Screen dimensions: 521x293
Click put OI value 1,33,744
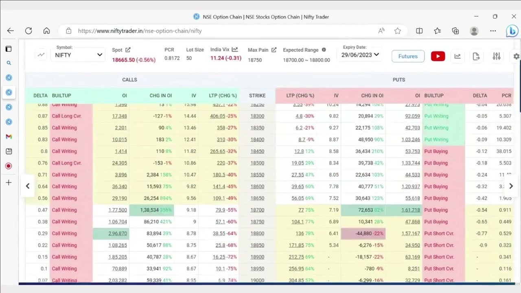(x=411, y=163)
